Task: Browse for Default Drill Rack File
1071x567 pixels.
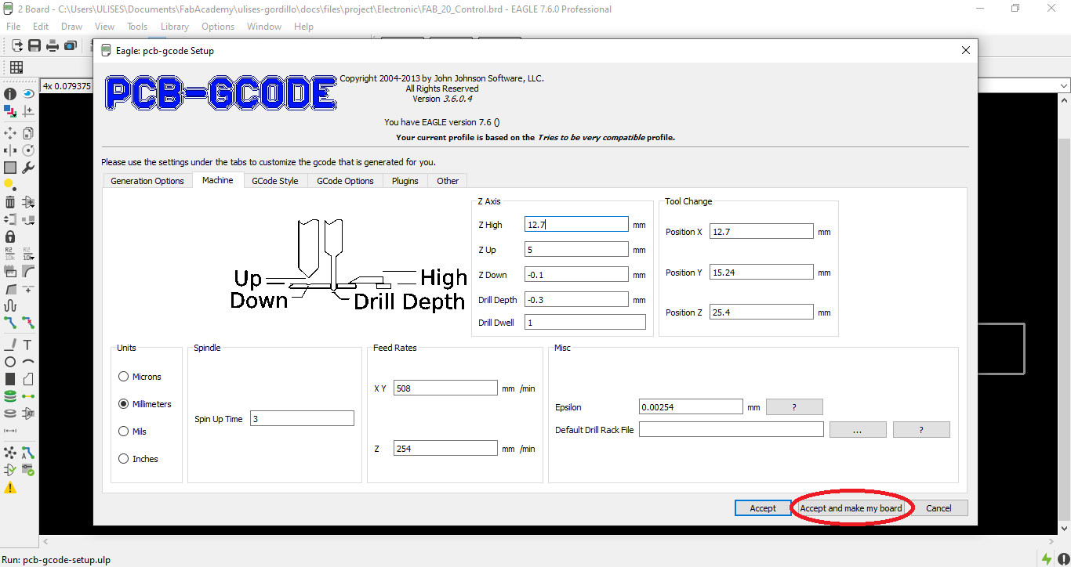Action: click(x=858, y=430)
